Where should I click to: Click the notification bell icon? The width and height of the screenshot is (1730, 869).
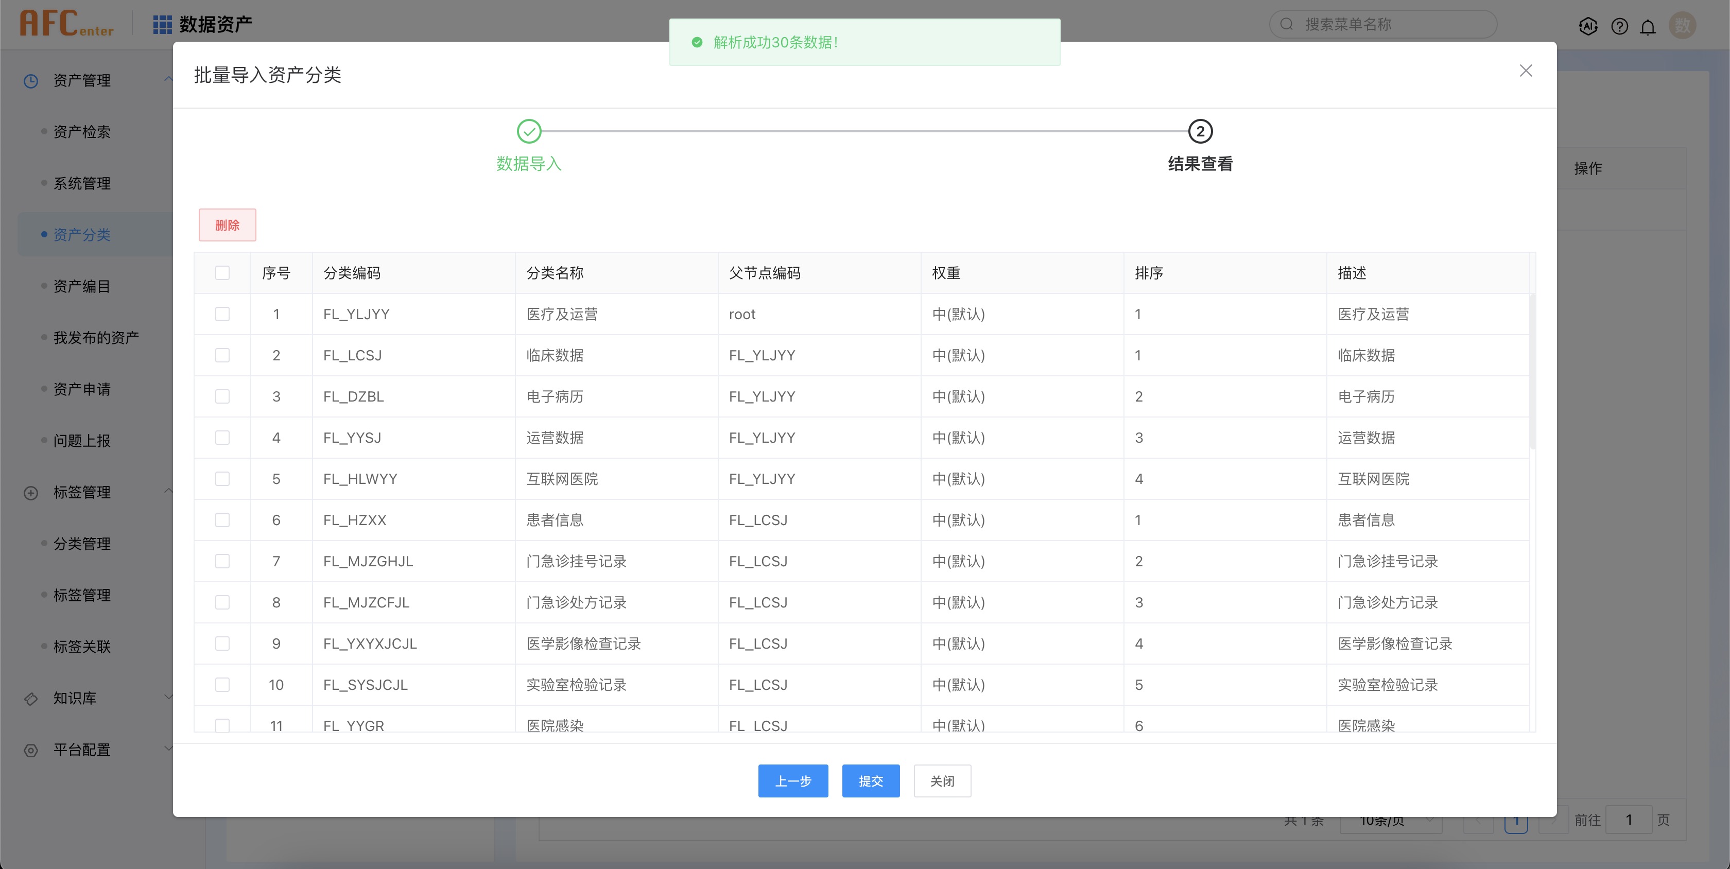[1648, 27]
